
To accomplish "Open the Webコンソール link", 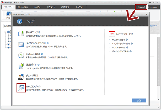I will pos(33,86).
